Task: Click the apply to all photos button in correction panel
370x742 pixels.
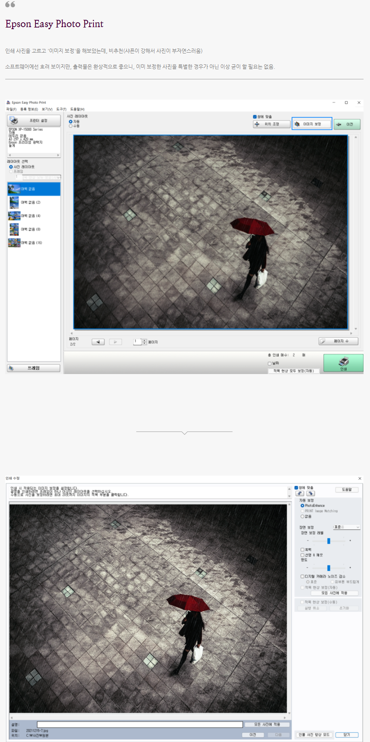Action: (x=334, y=593)
